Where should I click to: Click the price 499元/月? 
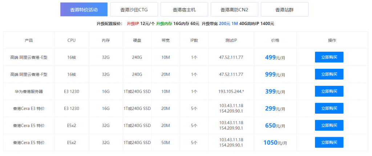(x=275, y=57)
